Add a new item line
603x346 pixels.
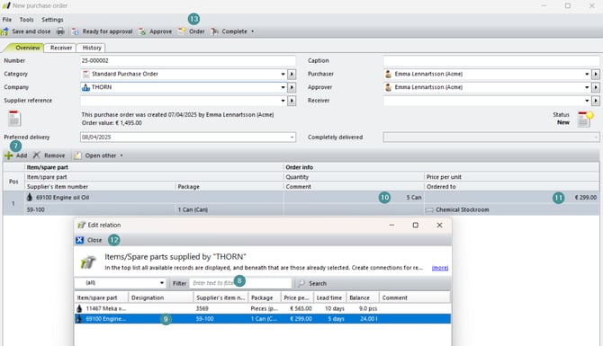16,155
